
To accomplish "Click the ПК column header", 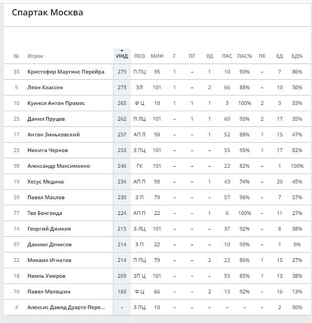I will [x=262, y=56].
